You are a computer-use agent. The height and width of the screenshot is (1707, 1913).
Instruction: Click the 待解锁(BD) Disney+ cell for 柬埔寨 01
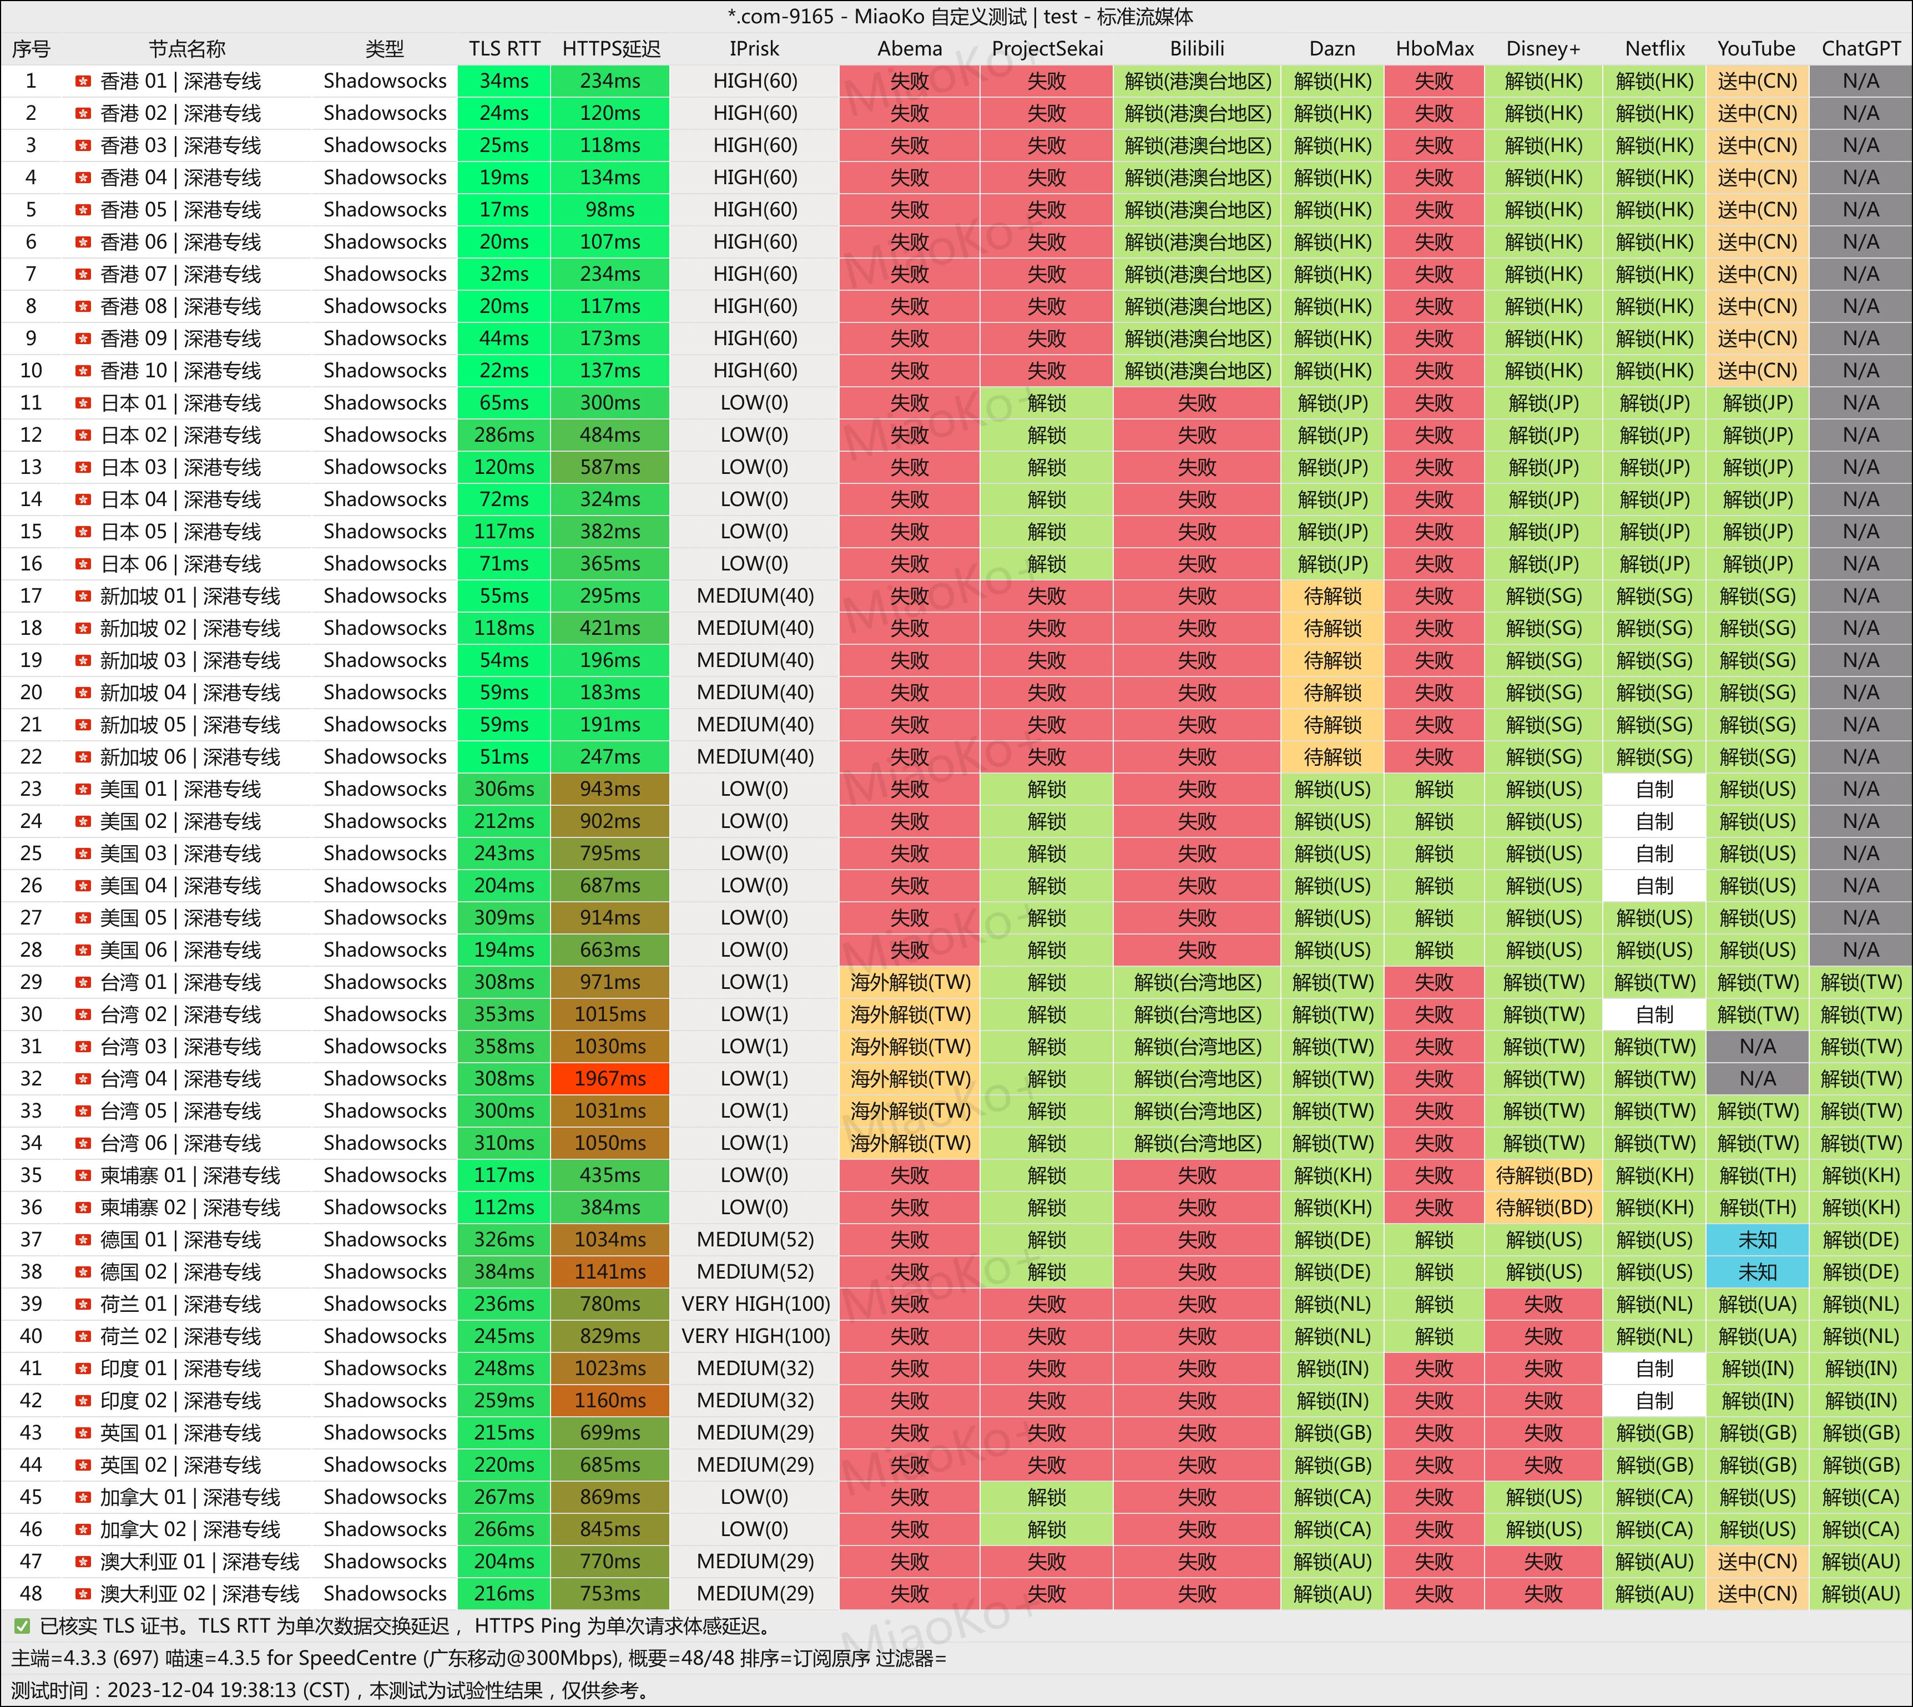coord(1543,1175)
